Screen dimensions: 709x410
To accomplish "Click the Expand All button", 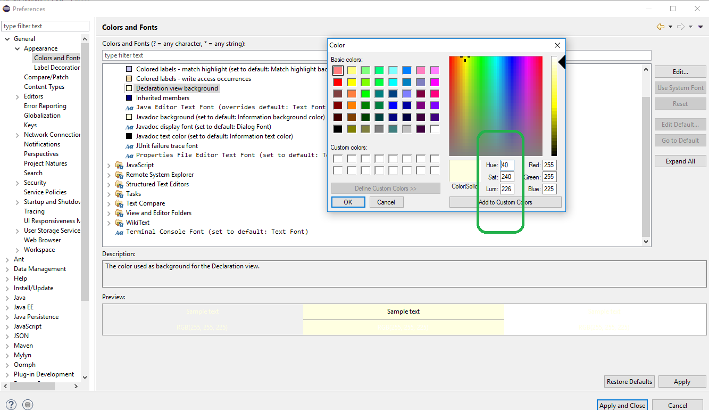I will click(680, 161).
